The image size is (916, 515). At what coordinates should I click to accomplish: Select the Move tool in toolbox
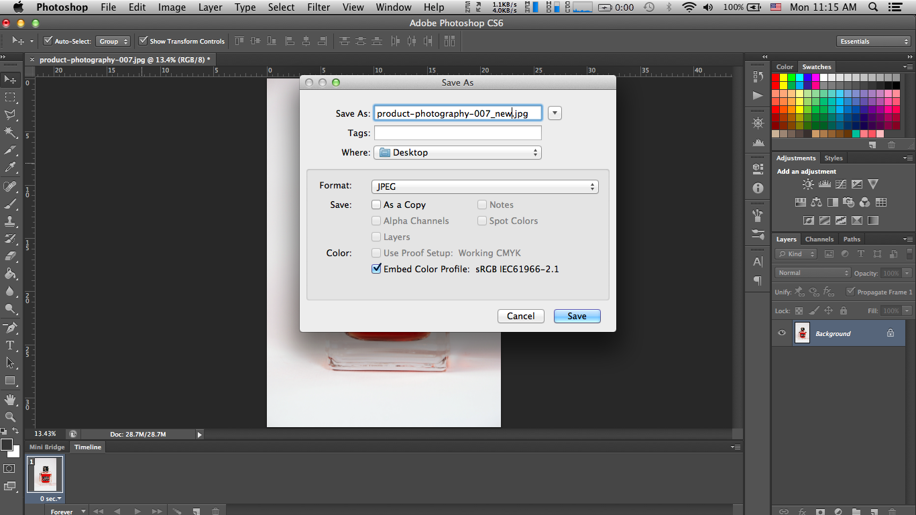[10, 80]
